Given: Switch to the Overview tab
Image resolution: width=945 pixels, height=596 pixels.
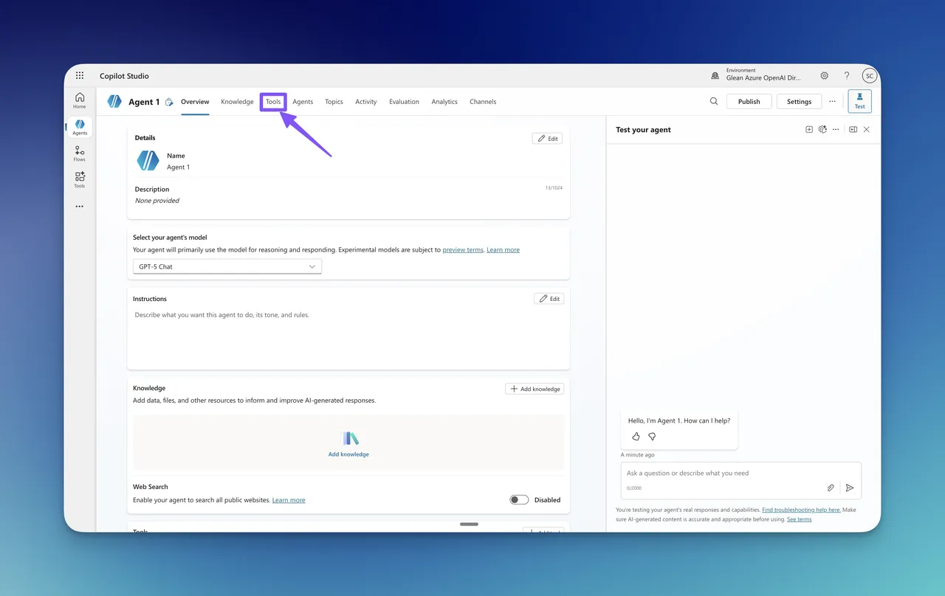Looking at the screenshot, I should pyautogui.click(x=195, y=102).
